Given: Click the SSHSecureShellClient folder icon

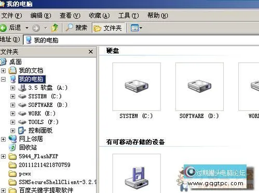Looking at the screenshot, I should point(12,182).
